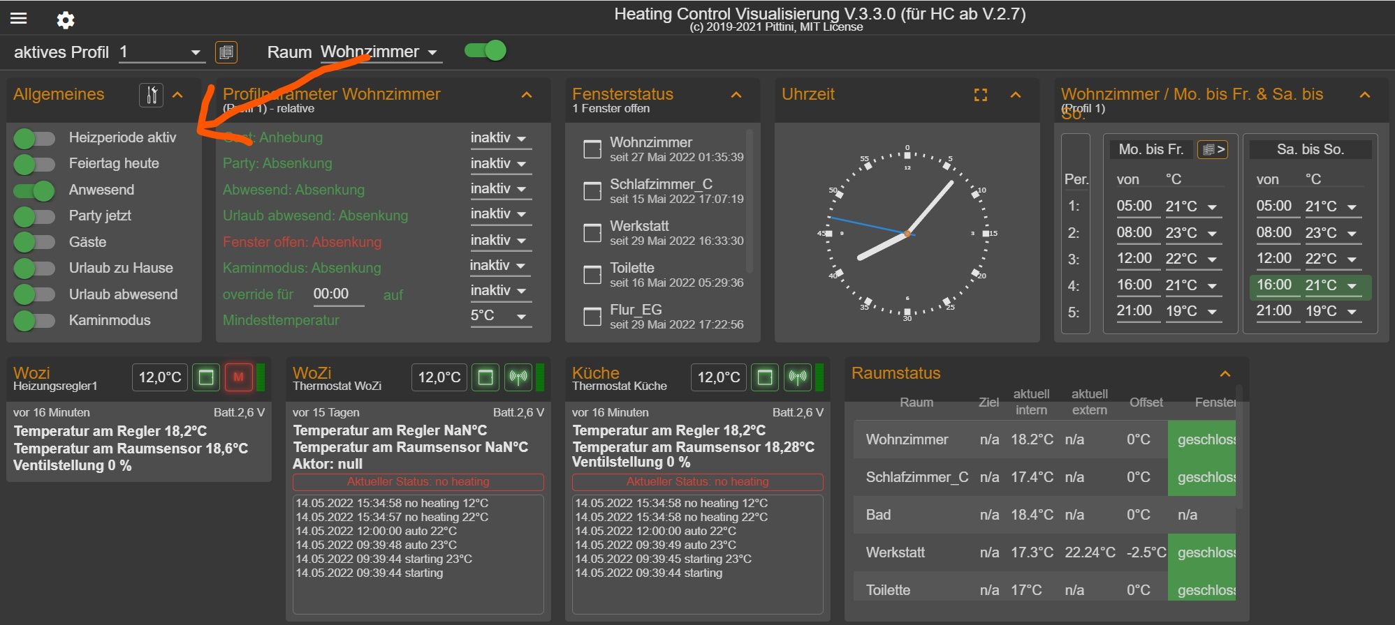The height and width of the screenshot is (625, 1395).
Task: Toggle Gäste switch
Action: click(x=34, y=243)
